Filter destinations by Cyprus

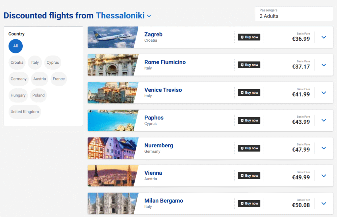coord(53,62)
